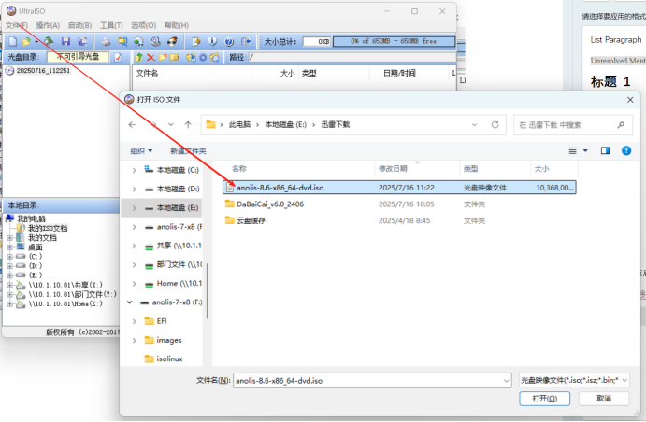The width and height of the screenshot is (646, 422).
Task: Click the blue help icon in open dialog
Action: [626, 150]
